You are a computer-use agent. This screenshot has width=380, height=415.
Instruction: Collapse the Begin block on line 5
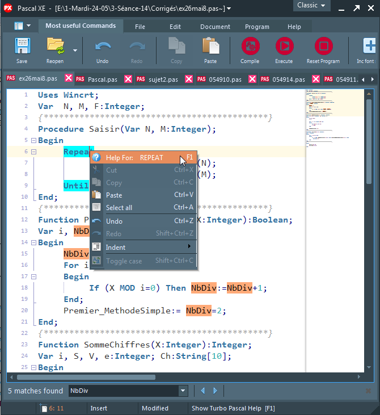click(34, 140)
